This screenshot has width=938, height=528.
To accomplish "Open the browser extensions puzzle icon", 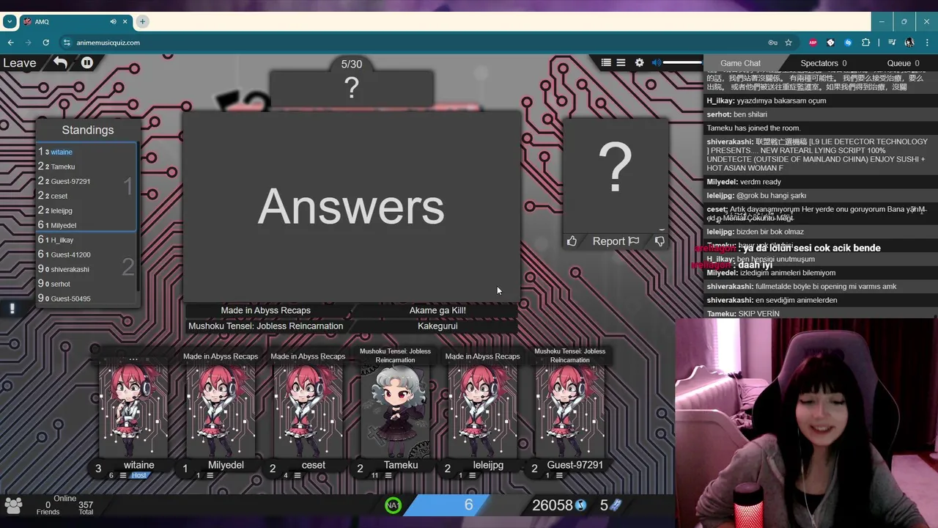I will (x=865, y=43).
